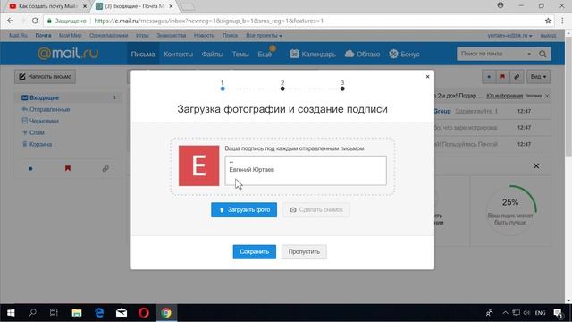Filter attachments with sidebar paperclip icon
The height and width of the screenshot is (322, 572).
(x=105, y=169)
